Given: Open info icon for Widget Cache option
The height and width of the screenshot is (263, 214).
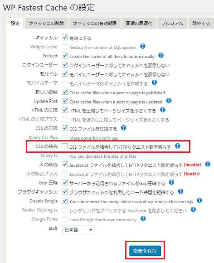Looking at the screenshot, I should pos(143,46).
